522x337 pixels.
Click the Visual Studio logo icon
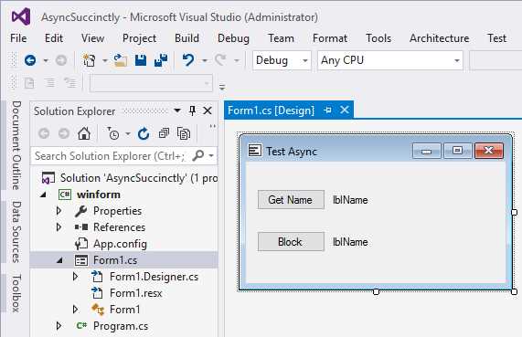click(x=21, y=16)
